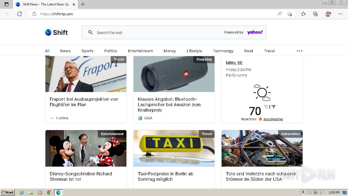This screenshot has height=196, width=348.
Task: Open File Explorer from taskbar
Action: point(31,192)
